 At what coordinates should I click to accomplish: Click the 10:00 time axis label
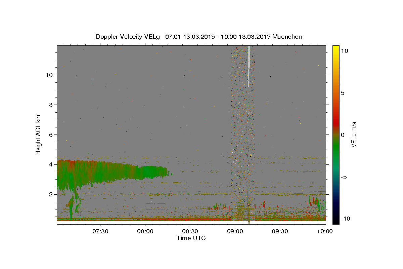coord(325,232)
